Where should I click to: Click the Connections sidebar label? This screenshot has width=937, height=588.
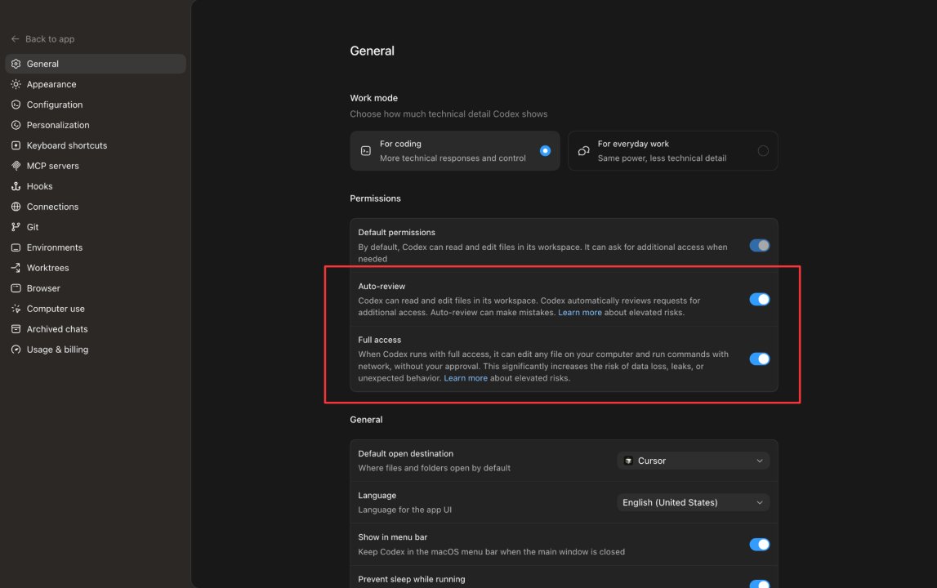[x=52, y=207]
